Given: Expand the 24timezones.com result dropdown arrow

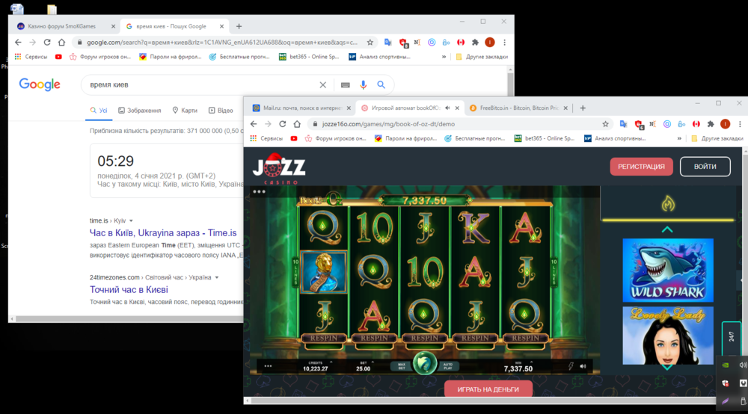Looking at the screenshot, I should pos(217,278).
